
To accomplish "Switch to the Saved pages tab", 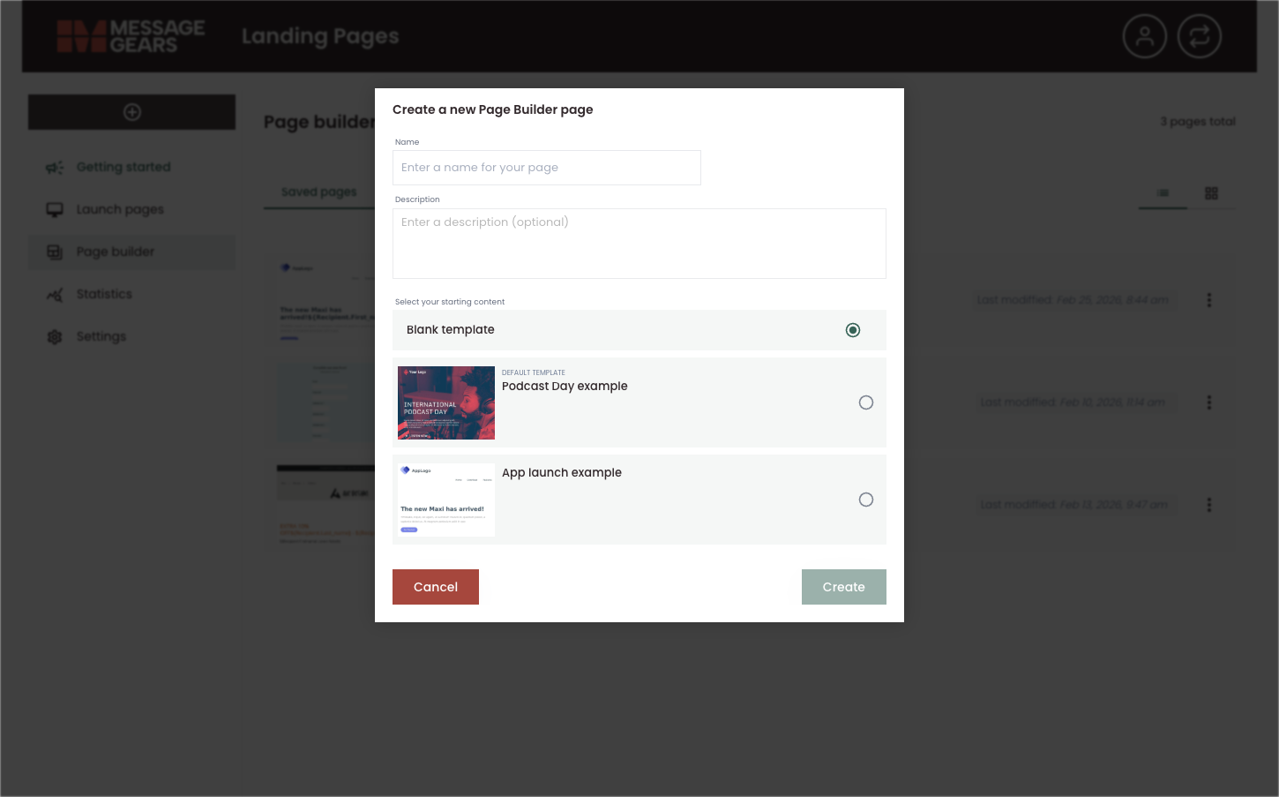I will point(318,192).
